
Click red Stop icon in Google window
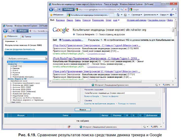(x=126, y=9)
